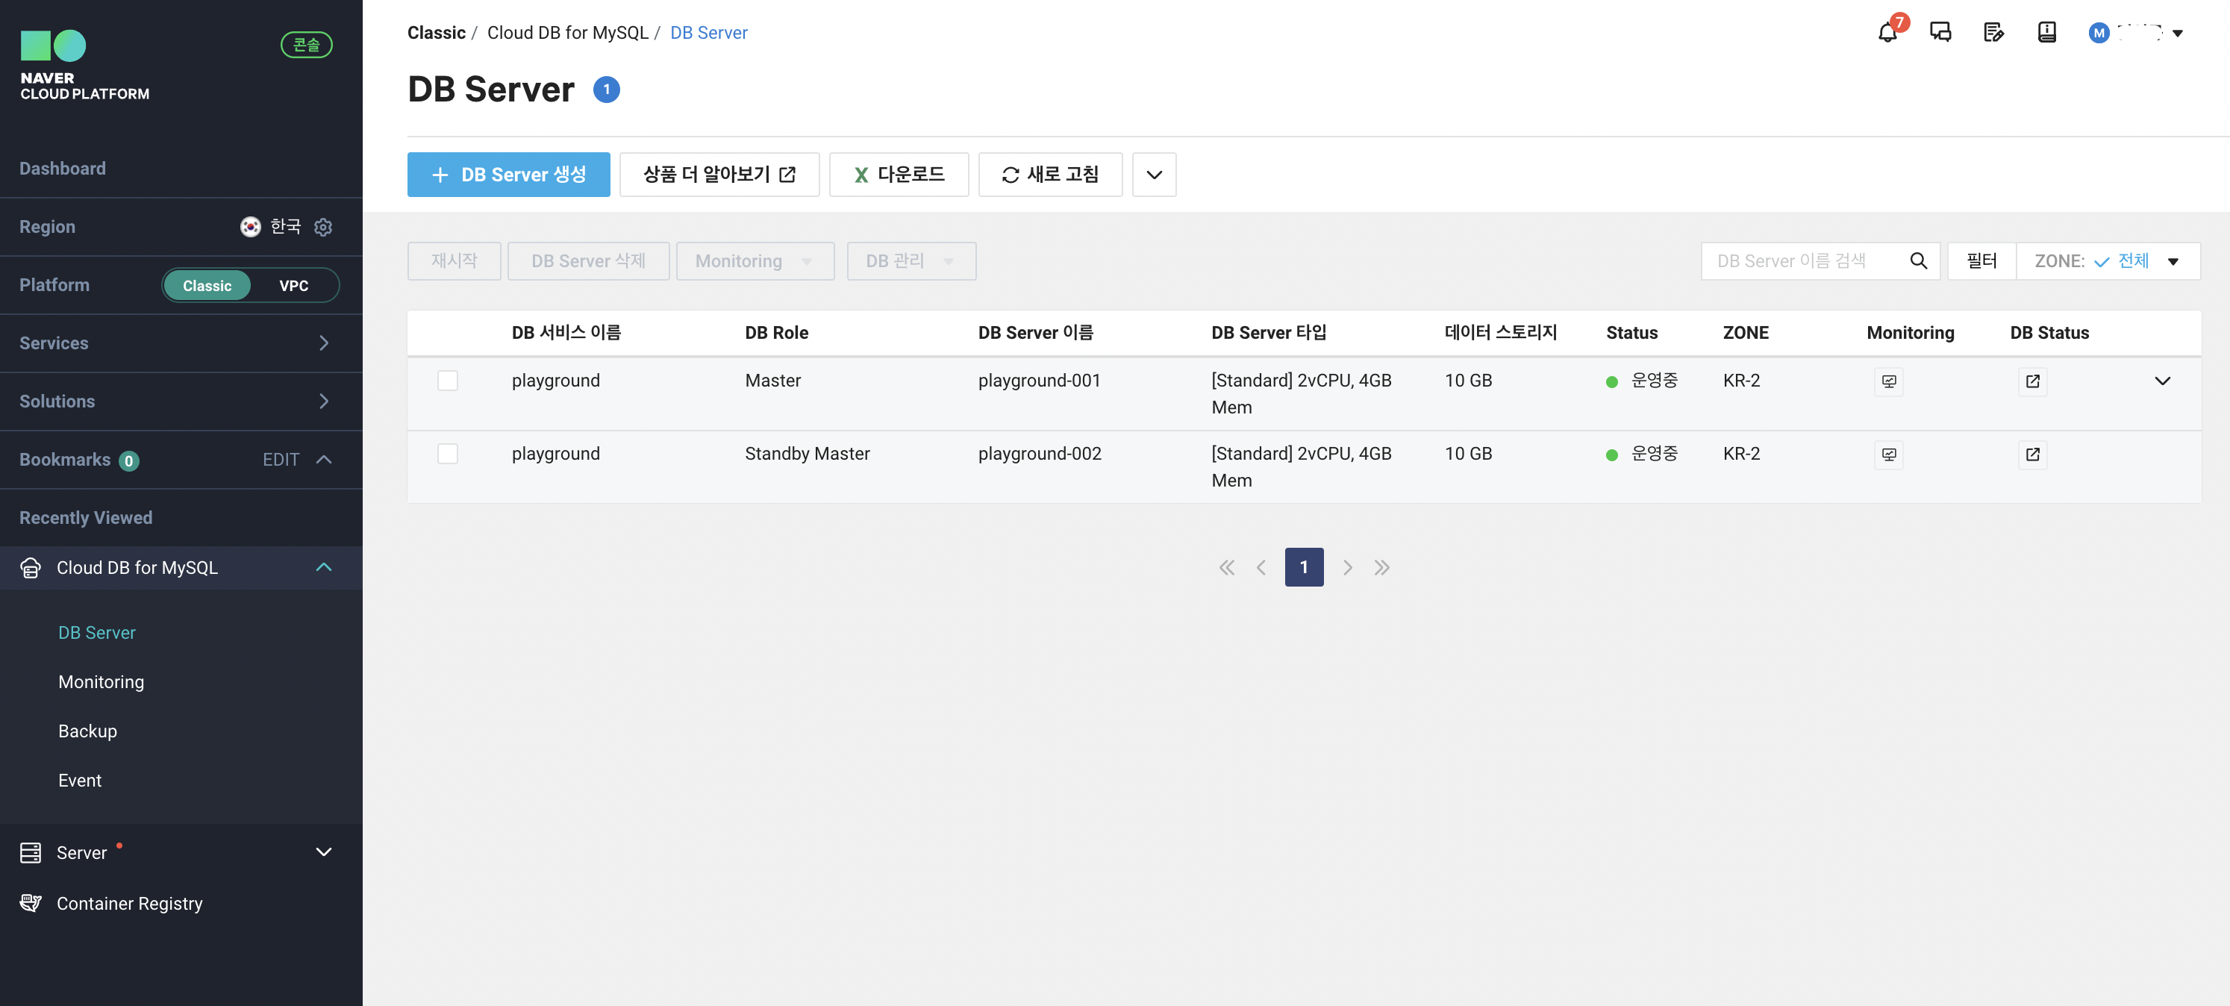Click the DB Server breadcrumb link
The height and width of the screenshot is (1006, 2230).
click(x=708, y=33)
